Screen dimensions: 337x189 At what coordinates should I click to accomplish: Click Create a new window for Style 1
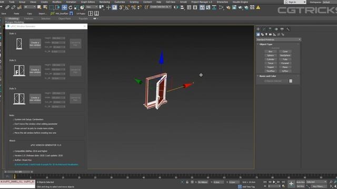(35, 44)
